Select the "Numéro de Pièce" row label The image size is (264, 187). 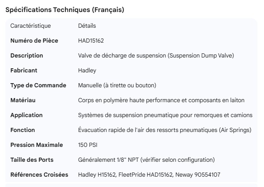coord(34,41)
